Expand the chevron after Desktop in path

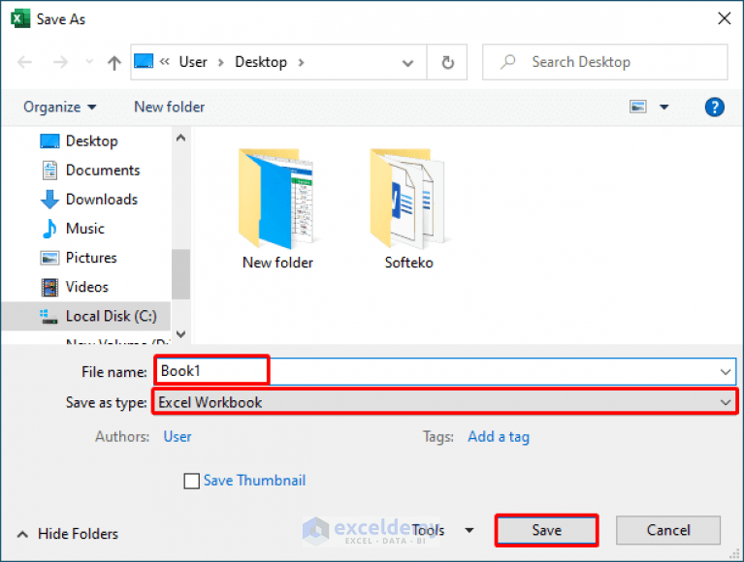301,63
